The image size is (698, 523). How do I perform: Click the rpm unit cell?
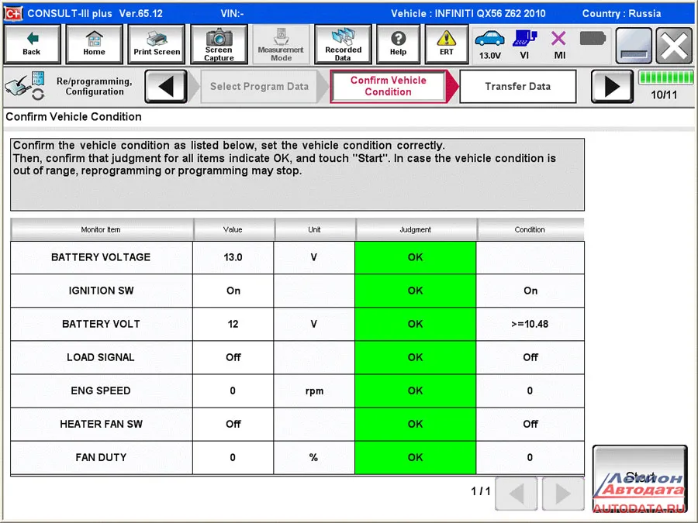pos(314,391)
